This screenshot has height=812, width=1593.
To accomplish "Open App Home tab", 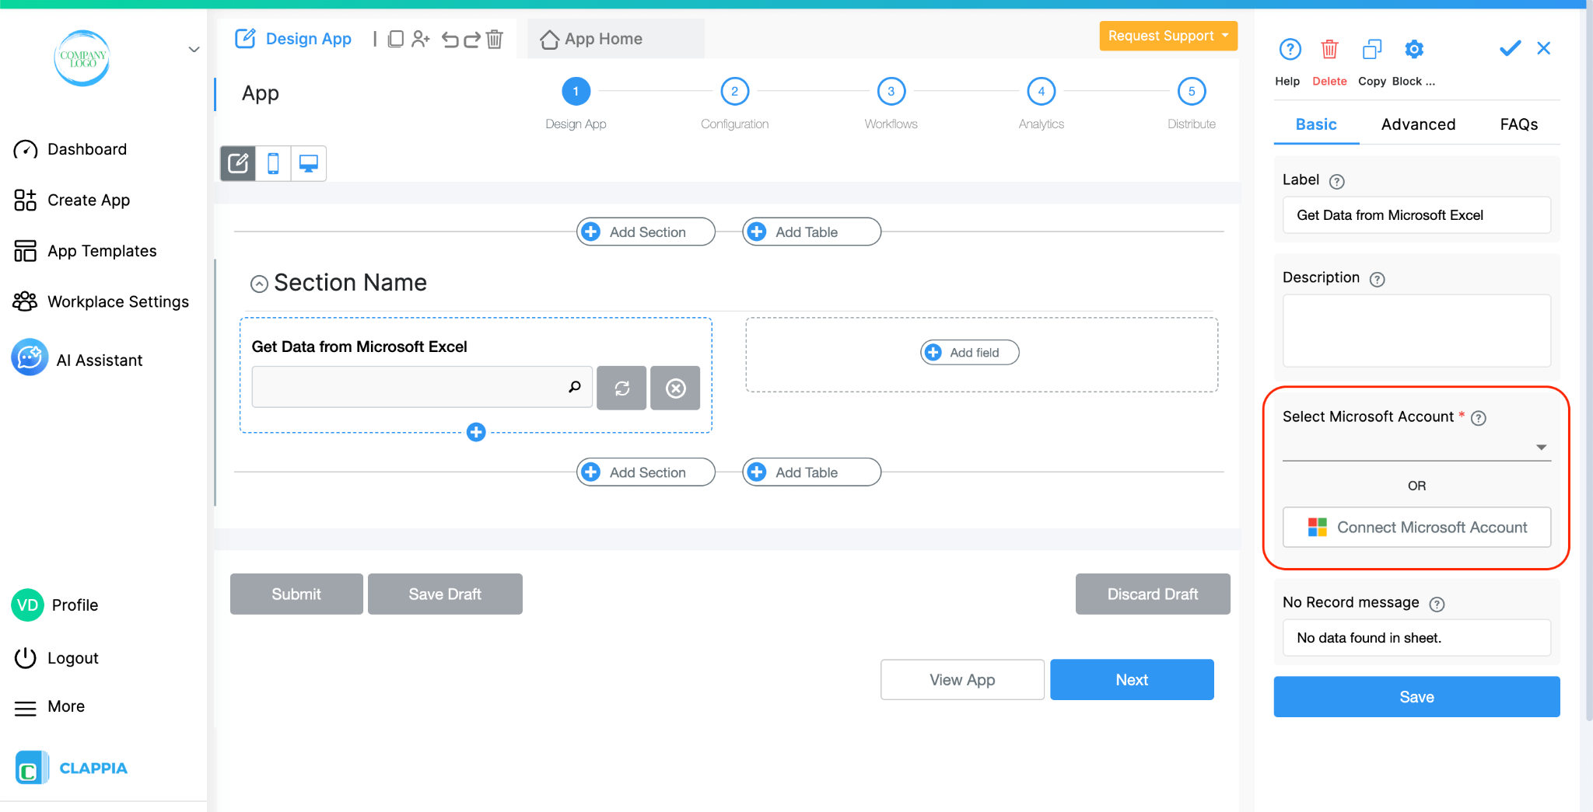I will point(615,39).
